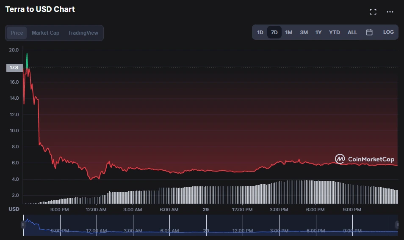Open the three-dot more options menu

point(390,12)
